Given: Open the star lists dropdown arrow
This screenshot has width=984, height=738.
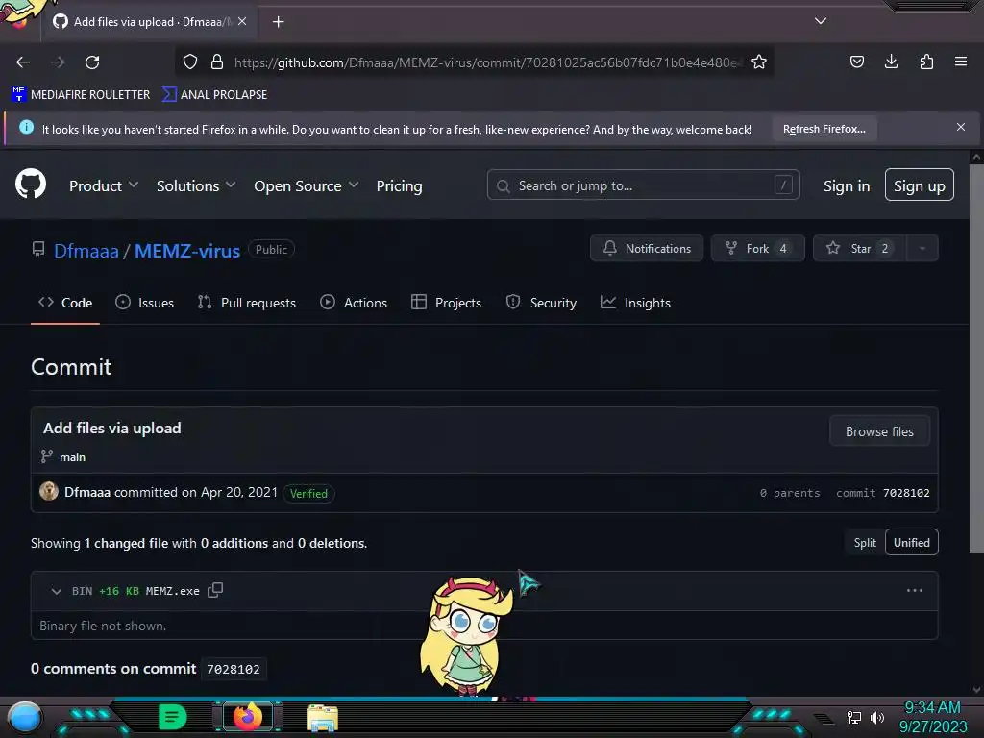Looking at the screenshot, I should click(922, 249).
